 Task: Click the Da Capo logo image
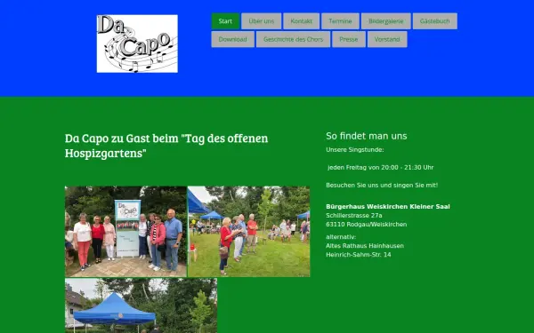coord(137,44)
